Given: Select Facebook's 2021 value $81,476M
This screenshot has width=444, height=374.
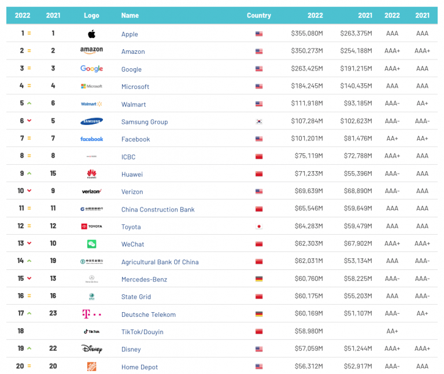Looking at the screenshot, I should 358,138.
